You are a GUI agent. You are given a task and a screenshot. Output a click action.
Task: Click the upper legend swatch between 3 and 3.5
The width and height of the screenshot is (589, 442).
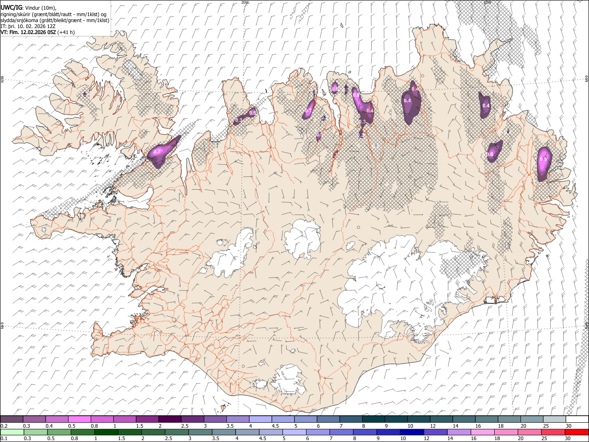click(215, 419)
